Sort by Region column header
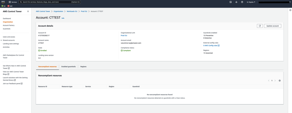The width and height of the screenshot is (292, 113). click(x=111, y=86)
